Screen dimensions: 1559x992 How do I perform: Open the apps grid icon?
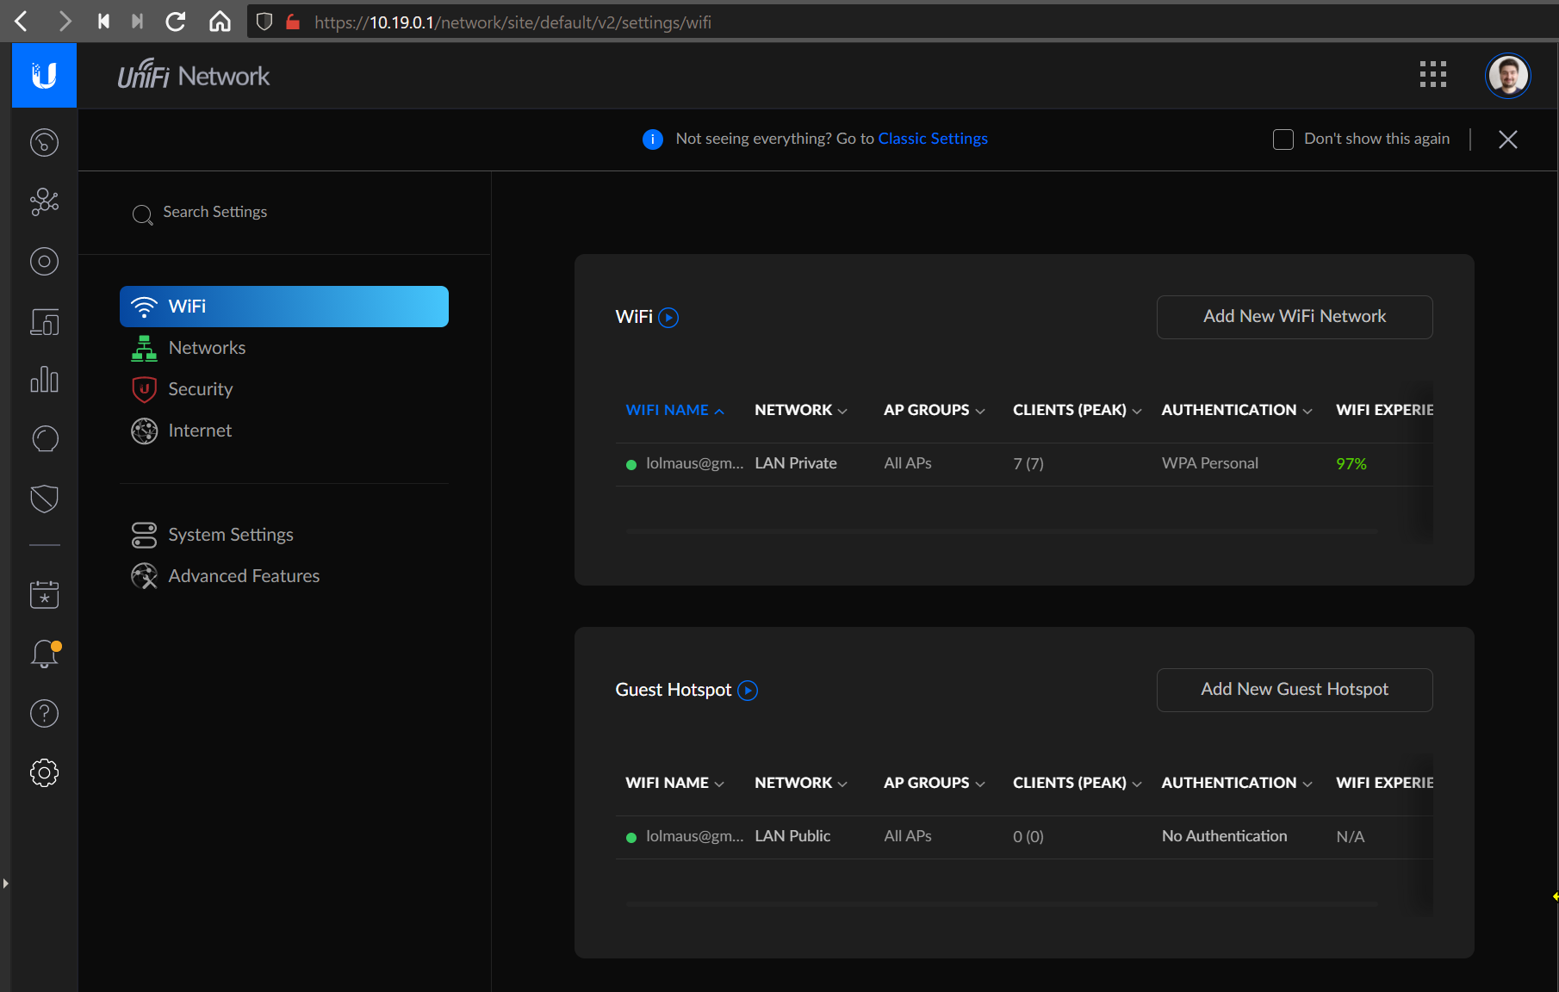click(1432, 75)
